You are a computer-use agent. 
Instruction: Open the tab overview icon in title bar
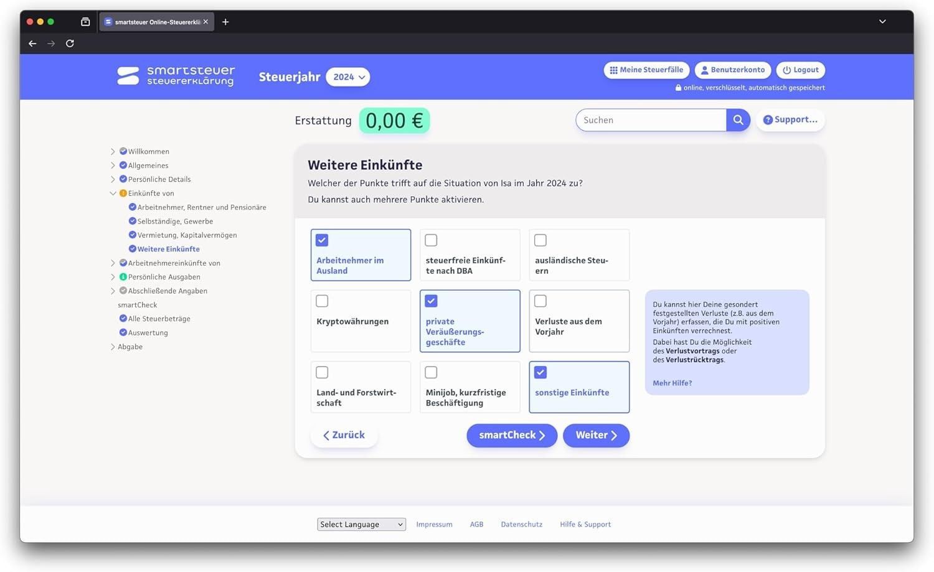85,22
